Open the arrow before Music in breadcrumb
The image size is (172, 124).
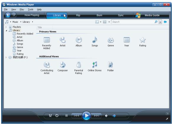(x=11, y=22)
